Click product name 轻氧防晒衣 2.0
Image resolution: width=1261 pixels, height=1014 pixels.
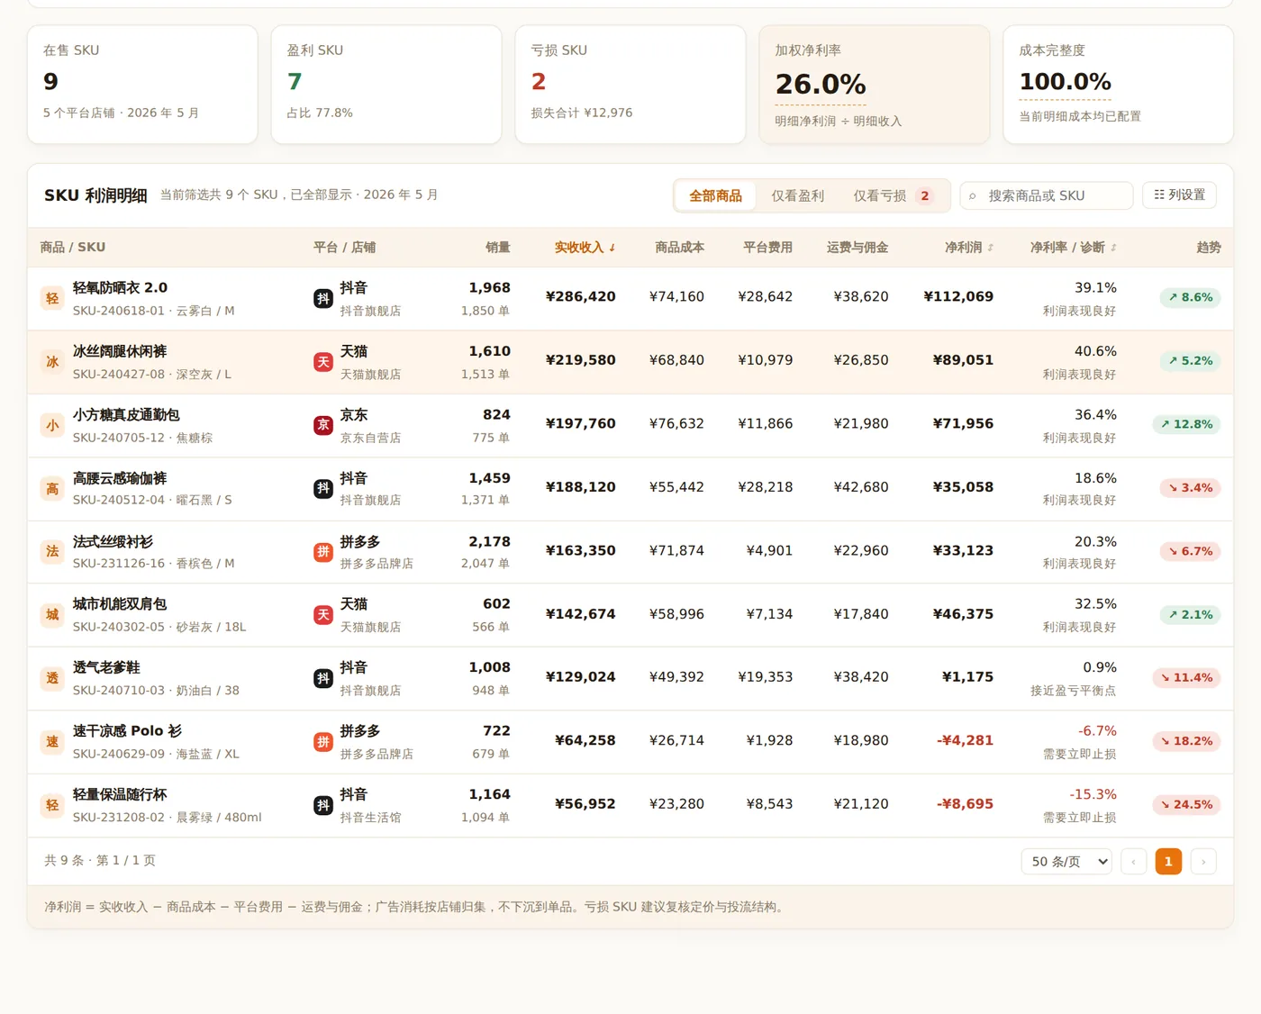120,288
